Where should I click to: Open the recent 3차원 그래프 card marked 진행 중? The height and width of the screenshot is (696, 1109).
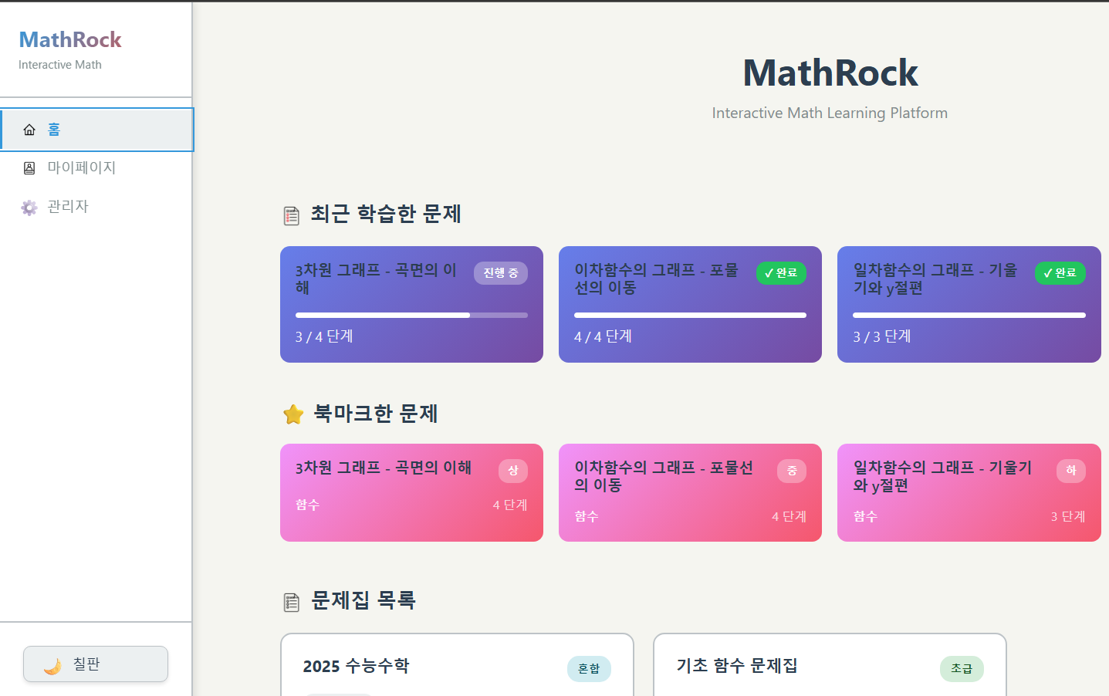pyautogui.click(x=411, y=304)
